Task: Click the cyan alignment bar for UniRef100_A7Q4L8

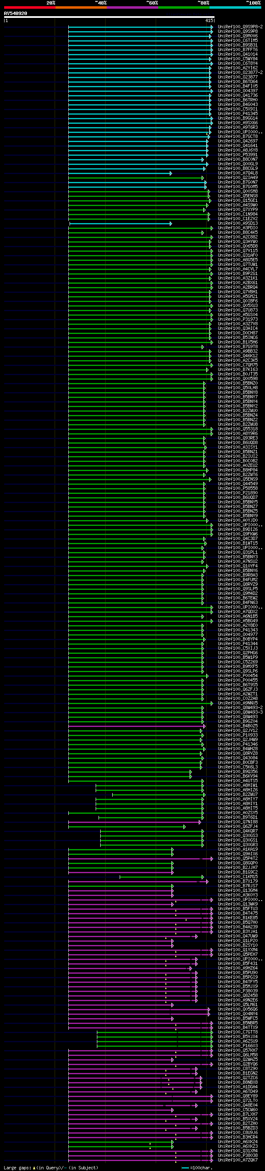Action: (120, 173)
